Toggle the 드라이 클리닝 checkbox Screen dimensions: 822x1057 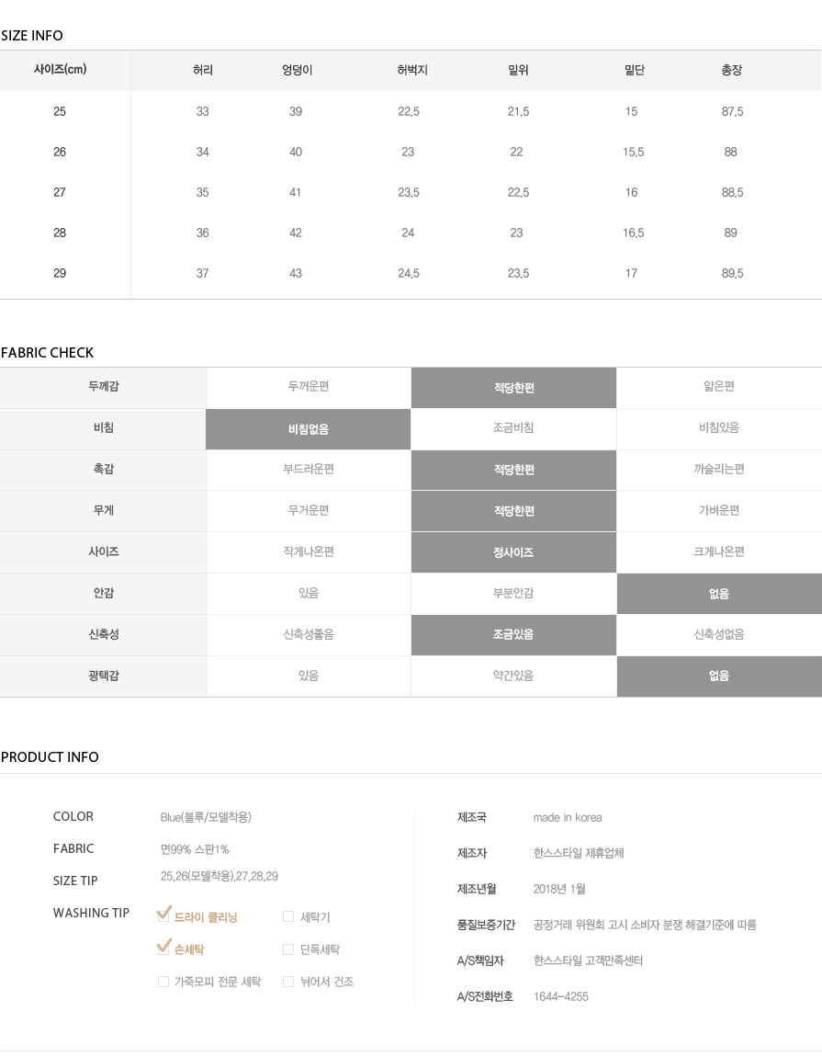point(163,916)
